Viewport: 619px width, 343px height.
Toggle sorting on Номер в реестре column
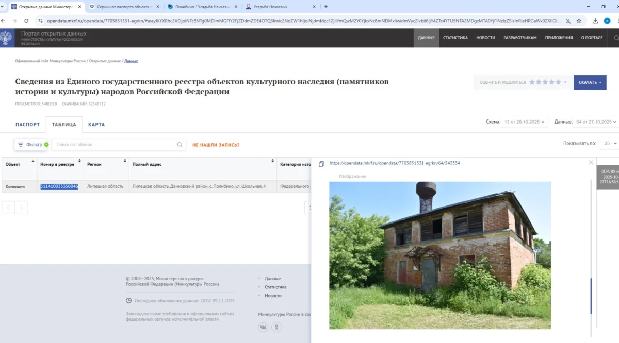pos(60,164)
